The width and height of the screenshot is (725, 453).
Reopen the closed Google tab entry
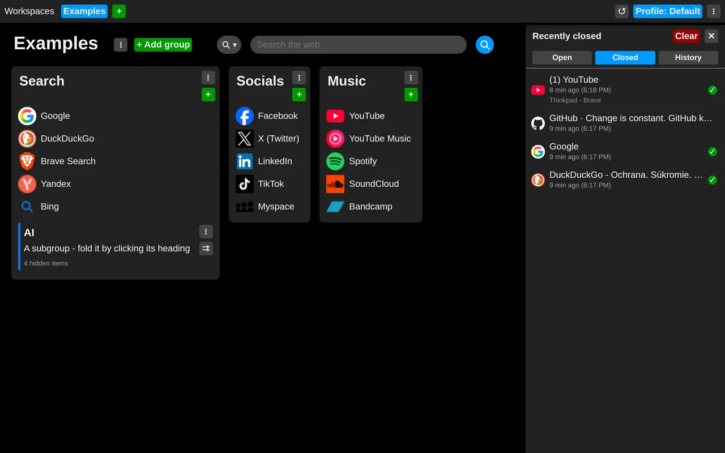pos(625,151)
